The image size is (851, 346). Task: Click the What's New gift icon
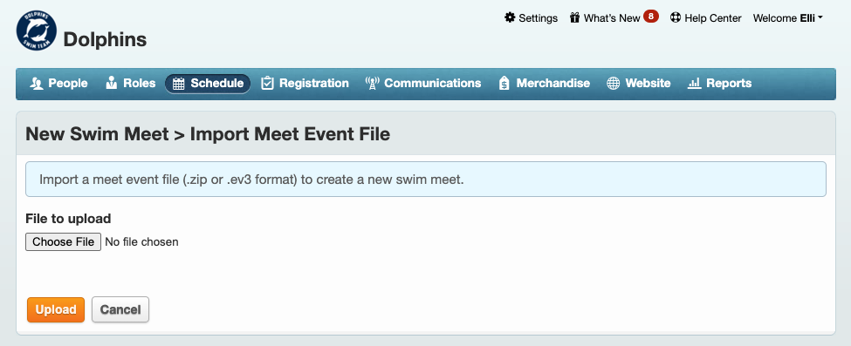(x=574, y=17)
